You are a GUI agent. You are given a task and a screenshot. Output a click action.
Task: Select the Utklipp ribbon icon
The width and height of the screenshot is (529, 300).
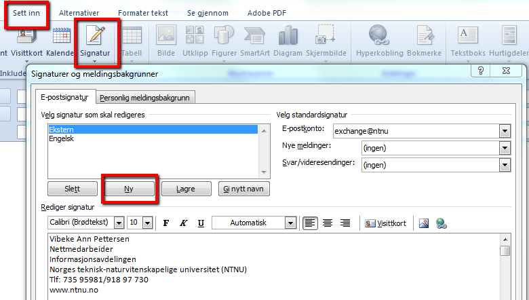tap(195, 41)
